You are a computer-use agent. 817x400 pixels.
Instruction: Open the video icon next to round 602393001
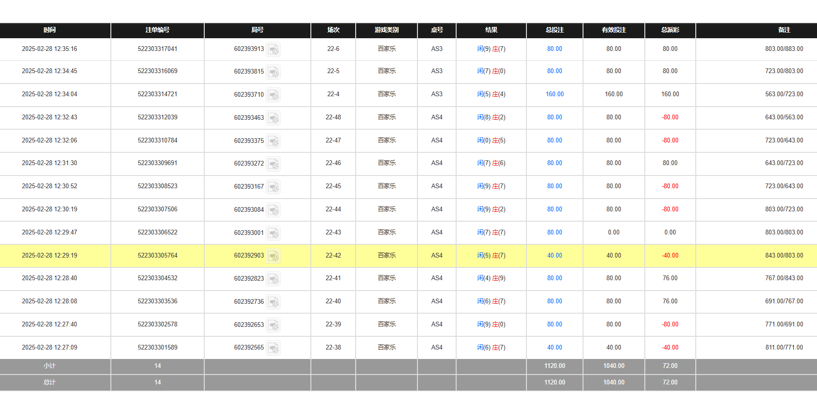tap(273, 233)
